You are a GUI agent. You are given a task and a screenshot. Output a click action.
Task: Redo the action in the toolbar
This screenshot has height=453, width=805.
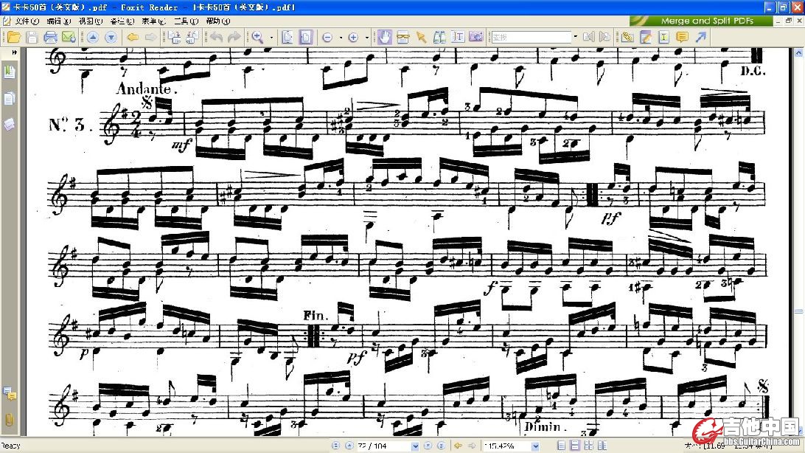pos(234,37)
